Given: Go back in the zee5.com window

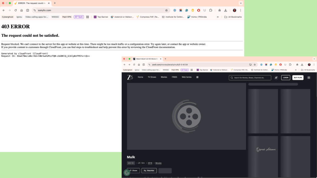Looking at the screenshot, I should [x=124, y=65].
